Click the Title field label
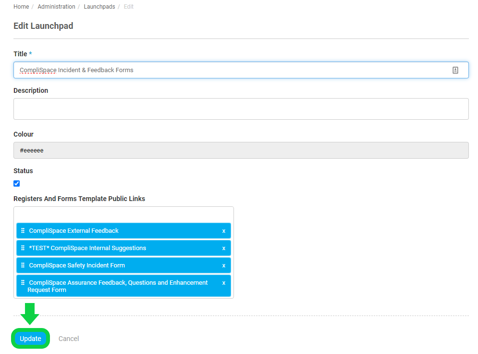The width and height of the screenshot is (478, 354). pos(21,54)
